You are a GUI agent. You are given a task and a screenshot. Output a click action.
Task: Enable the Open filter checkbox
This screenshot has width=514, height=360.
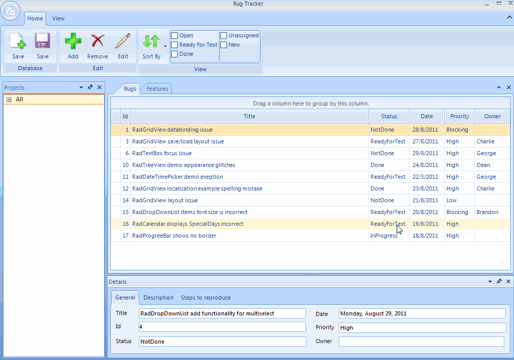click(x=175, y=36)
